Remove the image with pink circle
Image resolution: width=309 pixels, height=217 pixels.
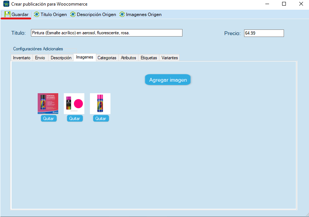[75, 118]
